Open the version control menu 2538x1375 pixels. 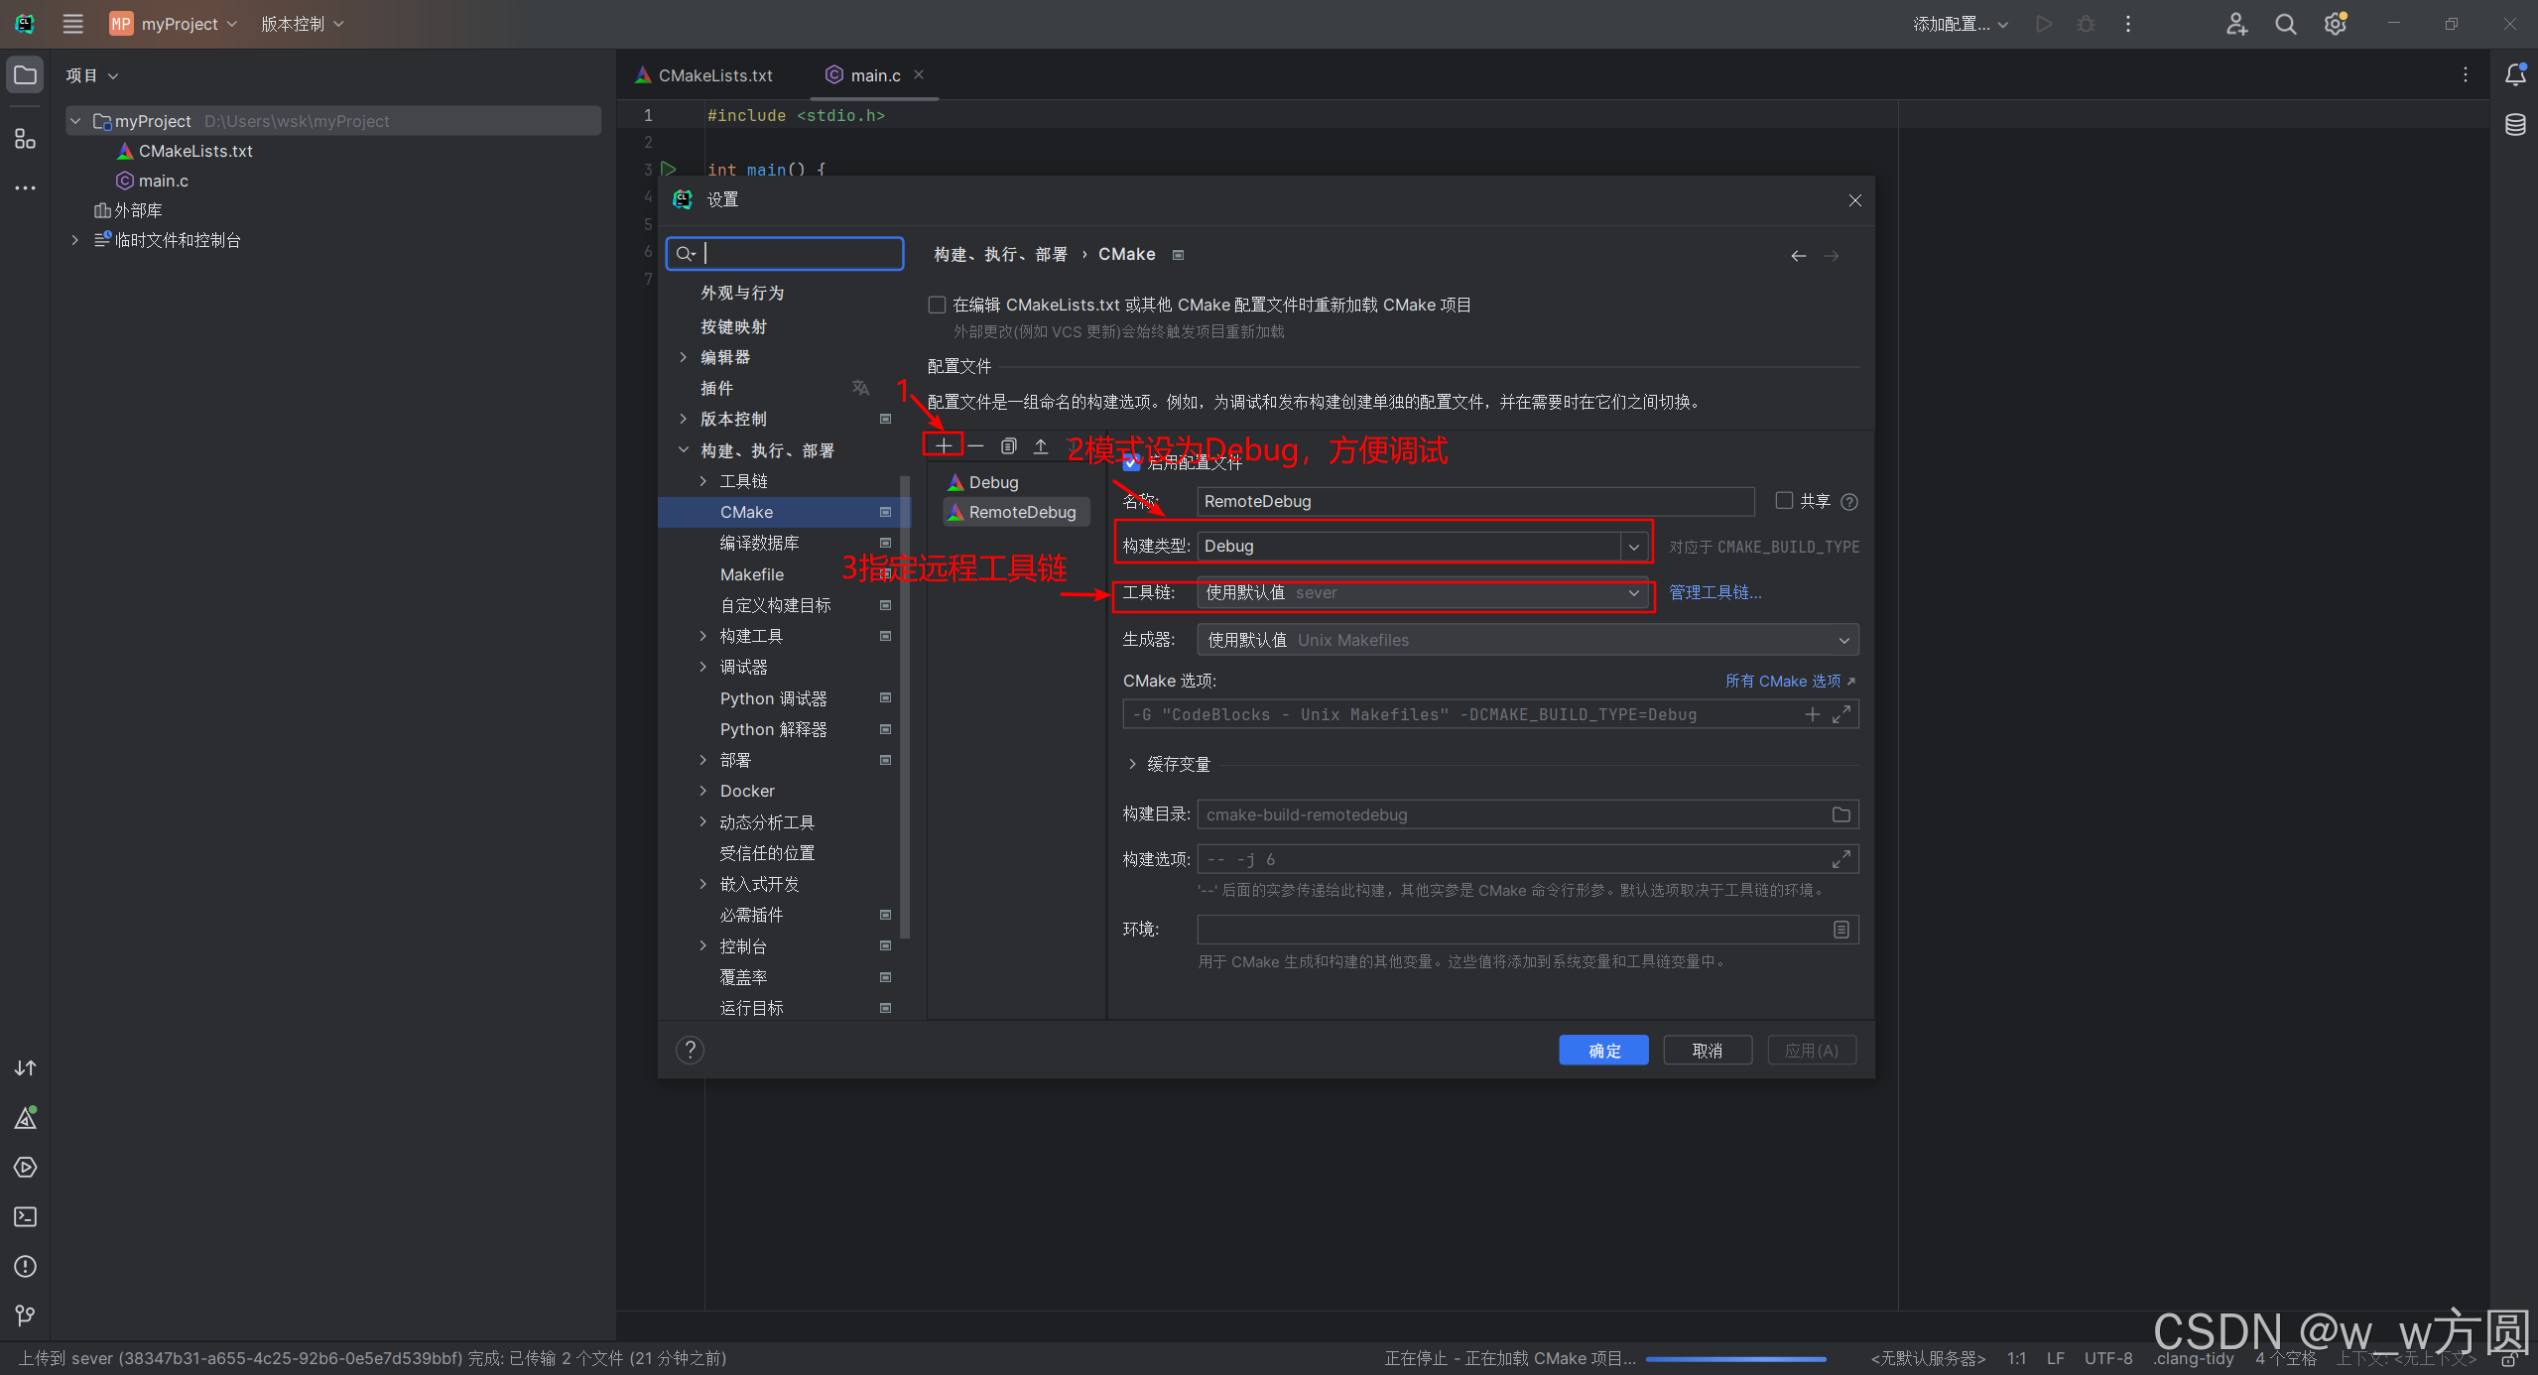[x=302, y=24]
